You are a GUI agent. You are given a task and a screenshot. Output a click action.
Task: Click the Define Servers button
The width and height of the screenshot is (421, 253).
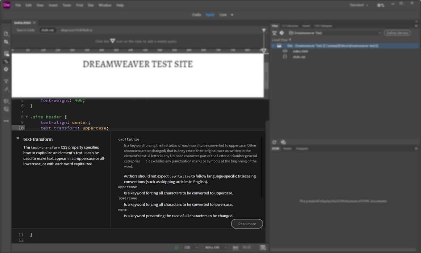[397, 32]
